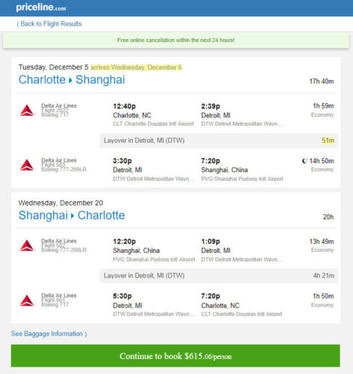Image resolution: width=353 pixels, height=374 pixels.
Task: Click Delta logo for Shanghai to Detroit flight
Action: [27, 245]
